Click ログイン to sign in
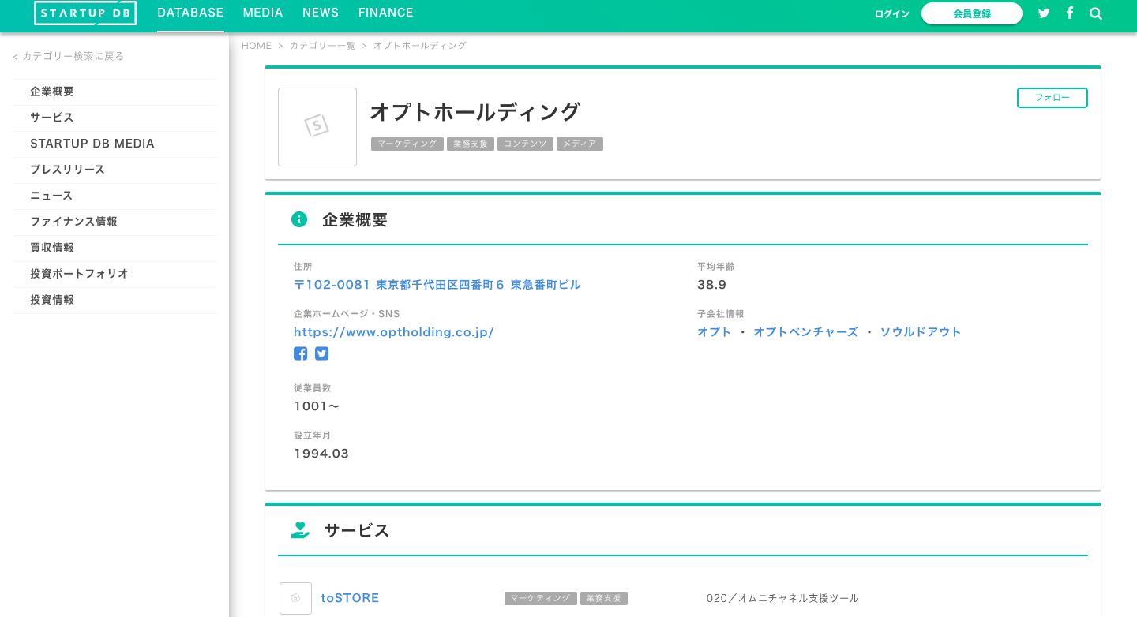This screenshot has width=1137, height=617. [891, 13]
